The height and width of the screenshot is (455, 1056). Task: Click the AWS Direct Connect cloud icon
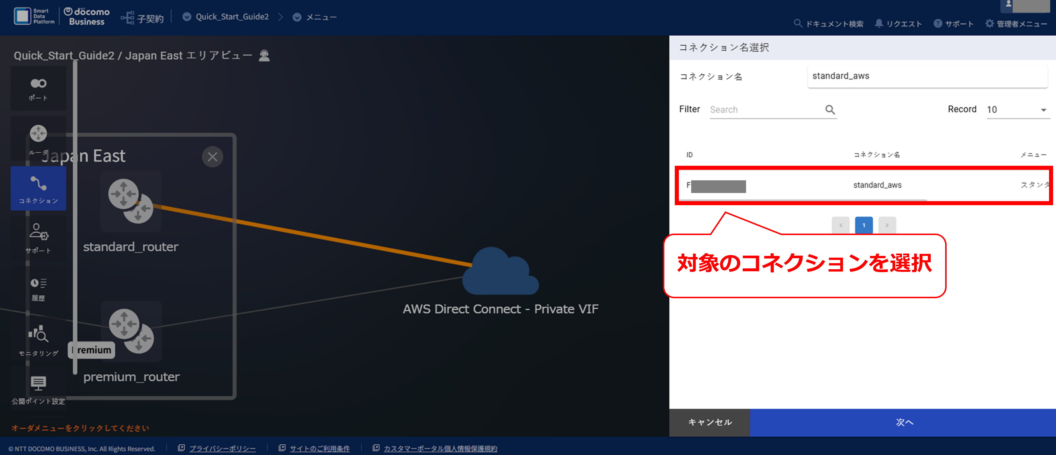[x=500, y=271]
